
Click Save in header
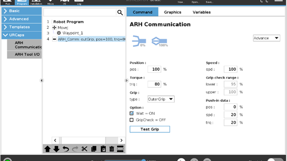(209, 2)
